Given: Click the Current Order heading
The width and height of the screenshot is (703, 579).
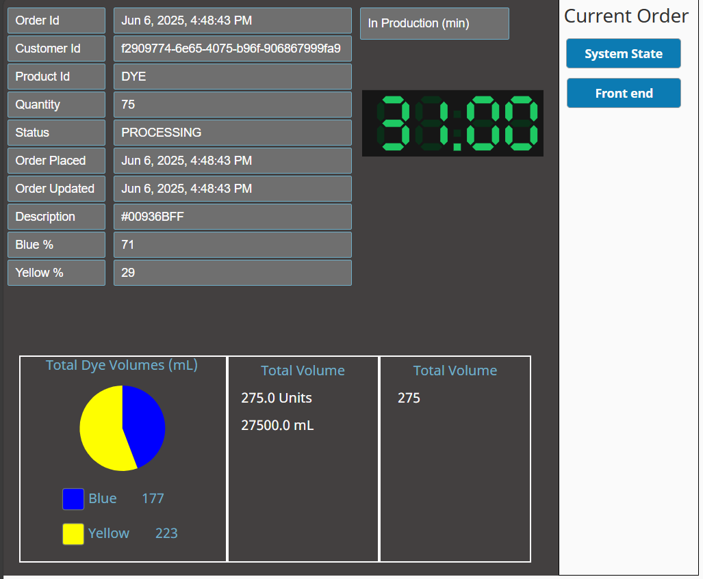Looking at the screenshot, I should tap(626, 16).
